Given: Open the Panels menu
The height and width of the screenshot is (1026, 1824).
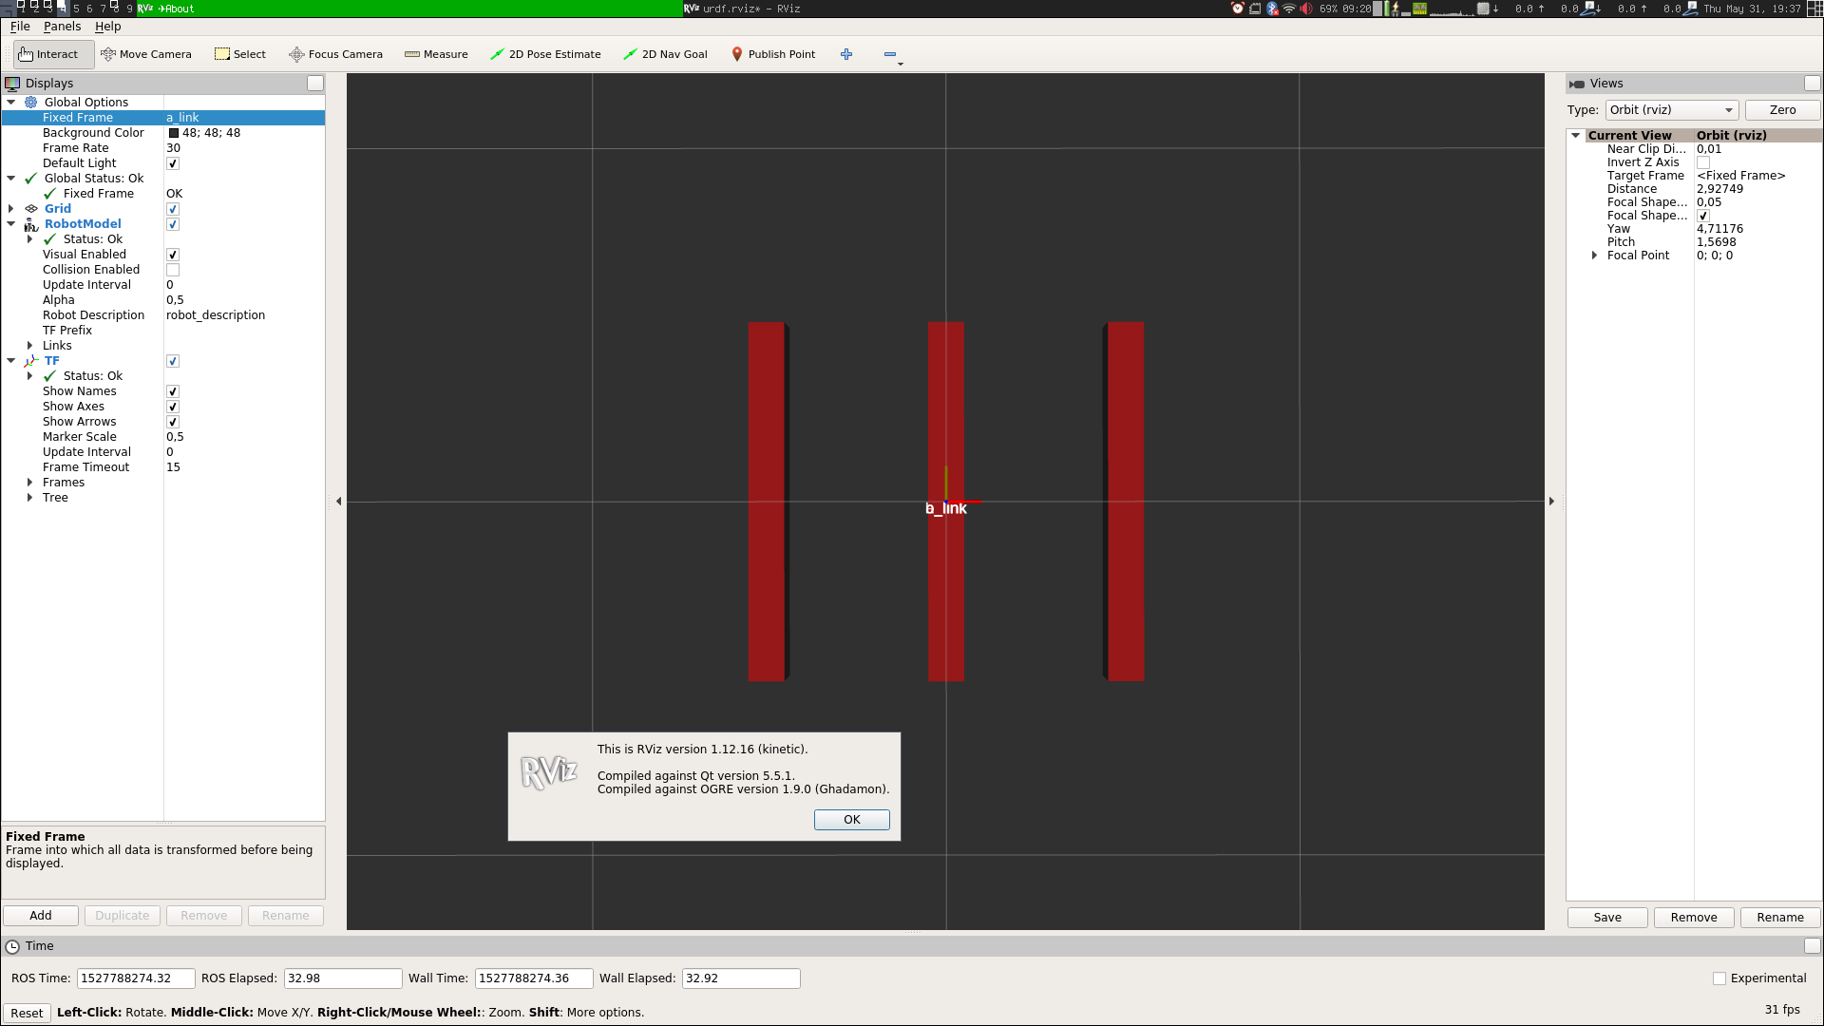Looking at the screenshot, I should coord(62,27).
